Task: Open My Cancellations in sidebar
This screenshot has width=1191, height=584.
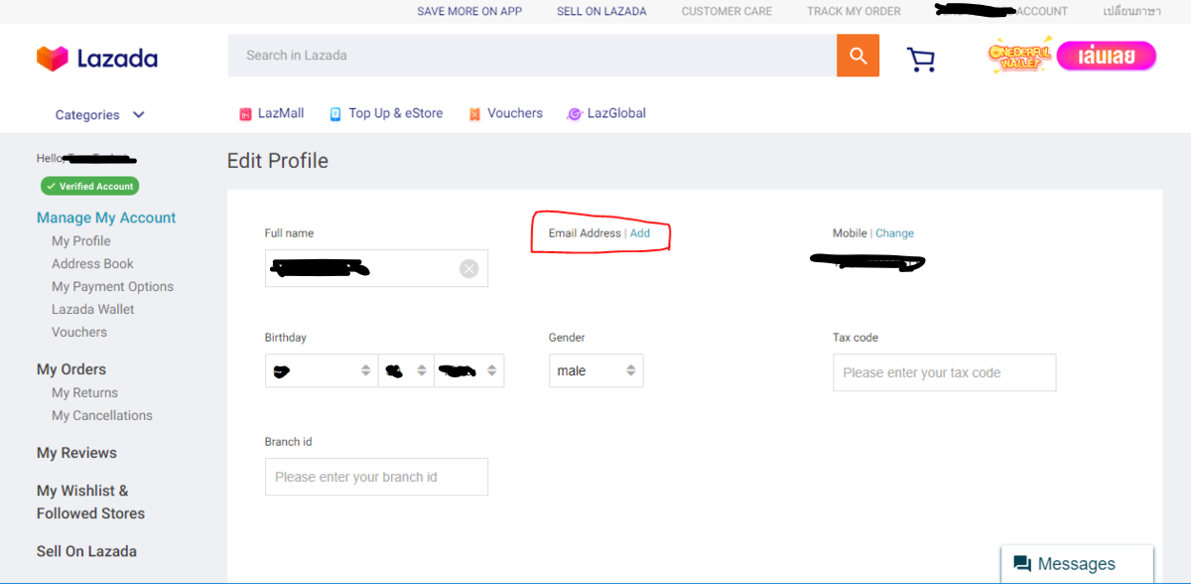Action: tap(102, 416)
